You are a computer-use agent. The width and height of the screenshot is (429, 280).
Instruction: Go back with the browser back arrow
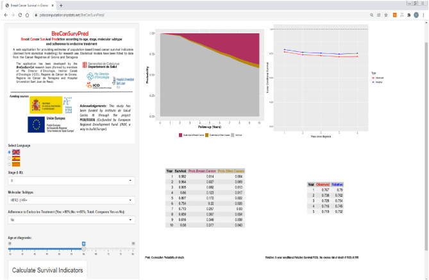(6, 15)
